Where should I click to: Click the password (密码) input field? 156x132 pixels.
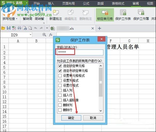pos(80,52)
